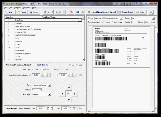Viewport: 161px width, 117px height.
Task: Click the Open button
Action: (22, 12)
